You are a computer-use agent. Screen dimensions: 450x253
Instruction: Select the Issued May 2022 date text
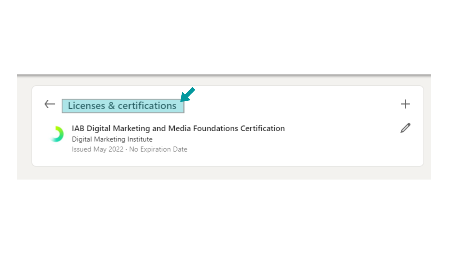pos(98,149)
